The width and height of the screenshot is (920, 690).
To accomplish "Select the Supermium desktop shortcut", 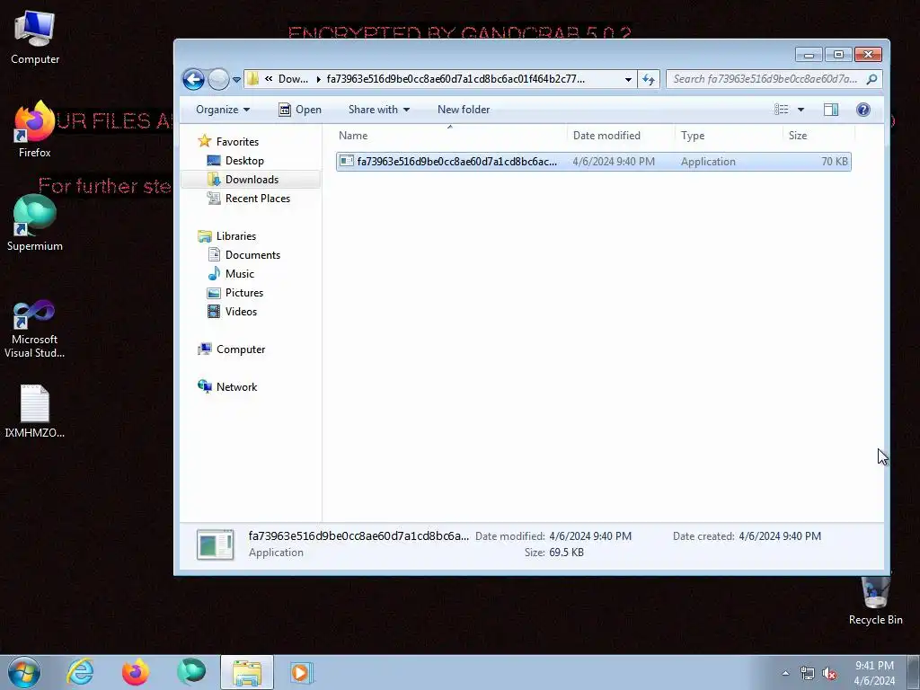I will pyautogui.click(x=35, y=223).
